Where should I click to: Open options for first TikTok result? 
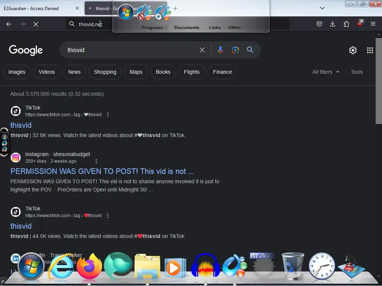click(108, 115)
